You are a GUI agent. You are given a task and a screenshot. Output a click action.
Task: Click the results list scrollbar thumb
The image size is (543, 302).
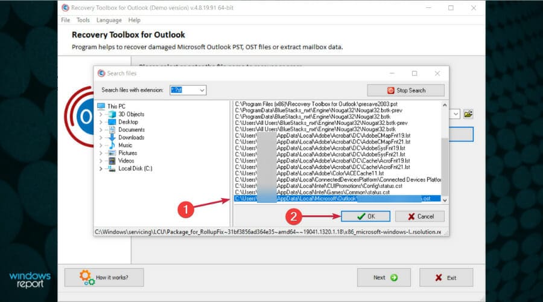click(445, 167)
